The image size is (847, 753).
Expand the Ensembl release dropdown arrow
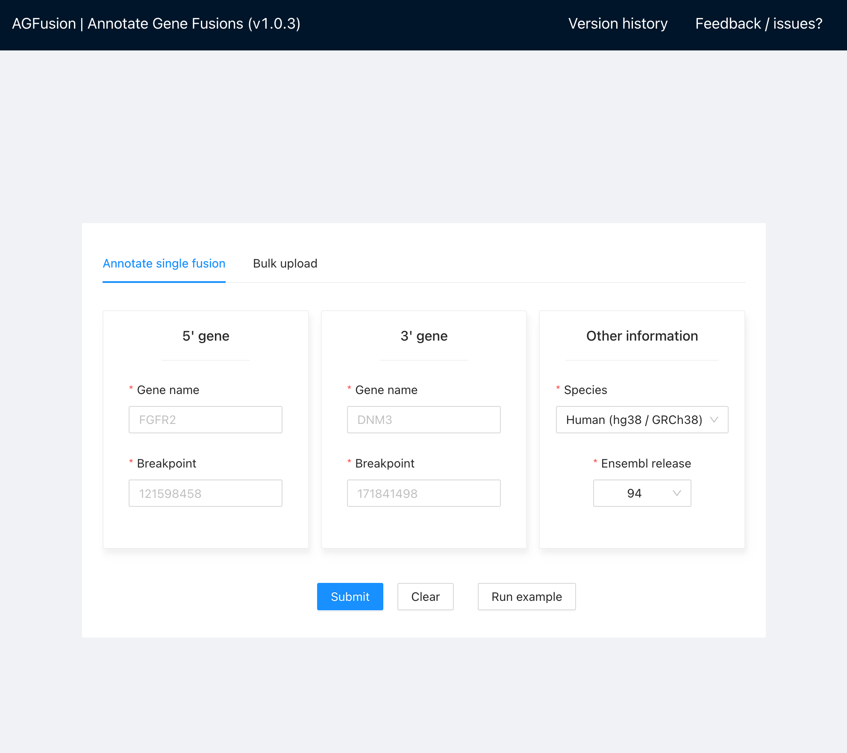pos(676,493)
